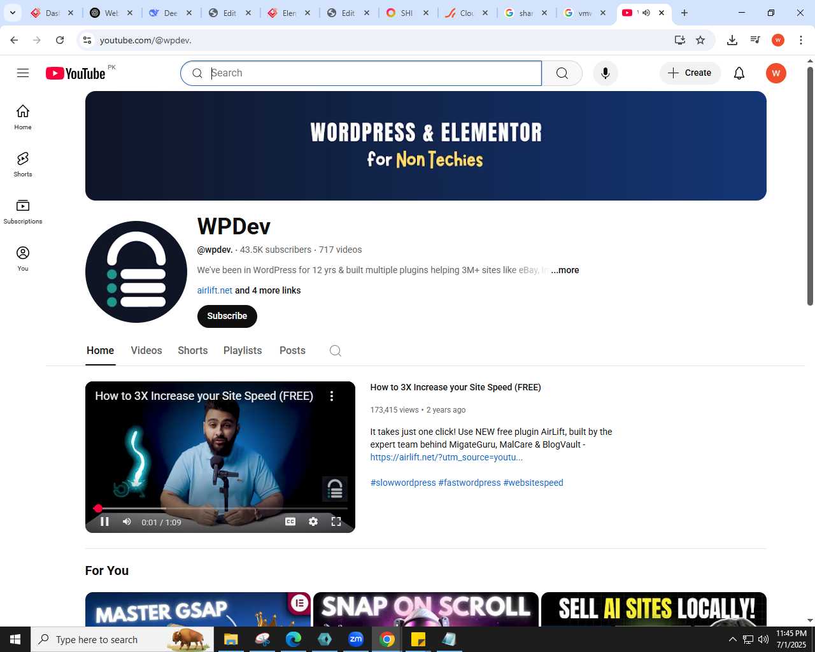815x652 pixels.
Task: Click the #websitespeed hashtag
Action: point(533,483)
